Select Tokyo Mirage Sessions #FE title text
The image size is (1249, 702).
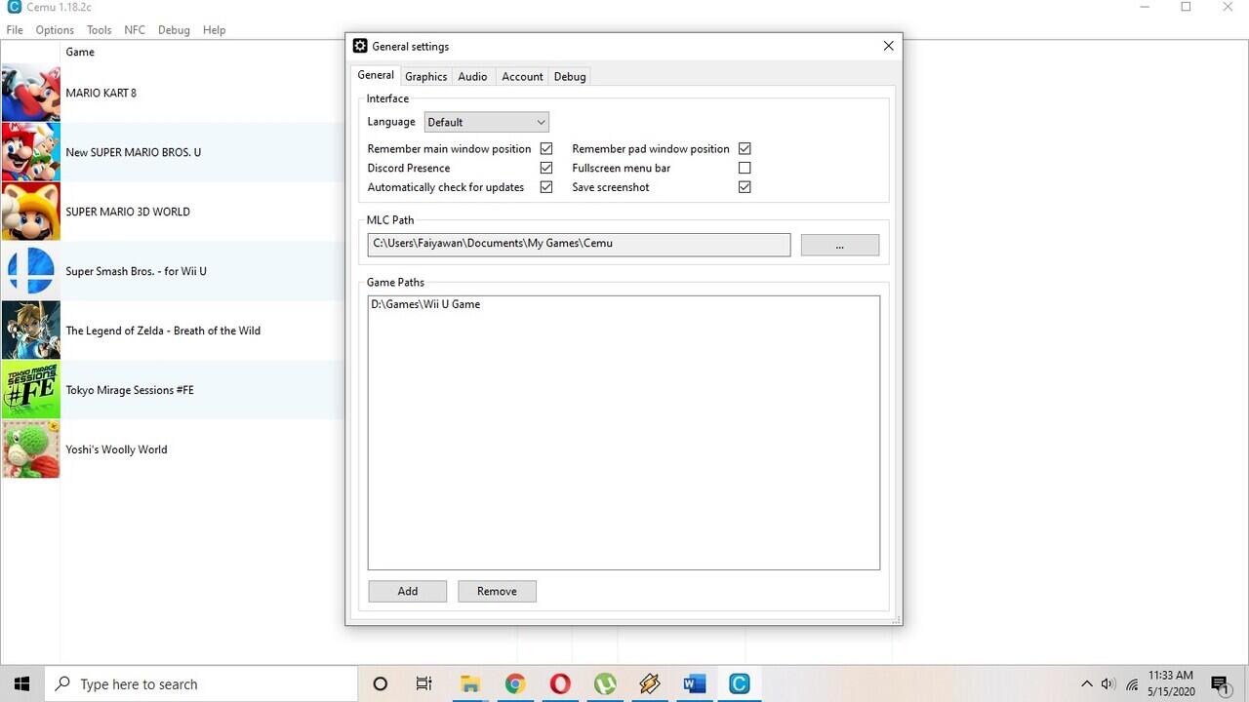coord(130,390)
